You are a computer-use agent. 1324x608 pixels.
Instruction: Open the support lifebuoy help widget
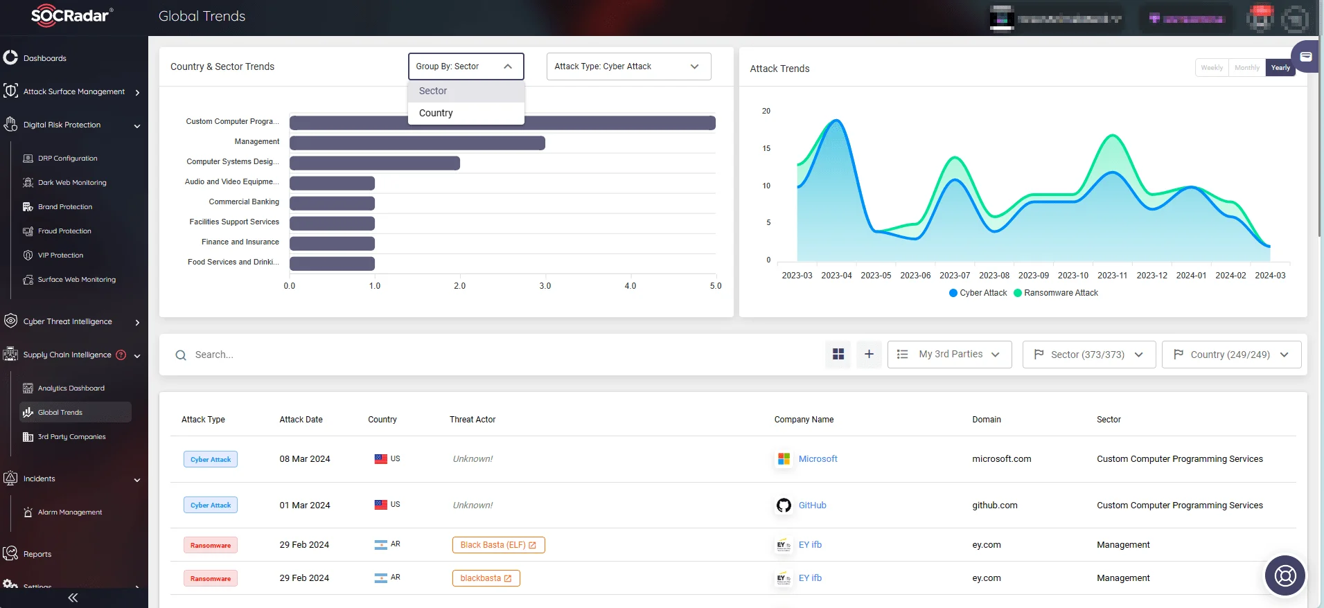1285,575
